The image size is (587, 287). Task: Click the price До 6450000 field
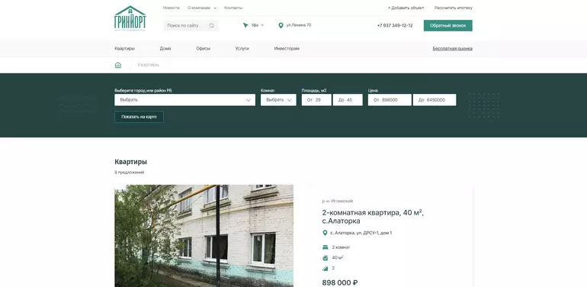[435, 100]
